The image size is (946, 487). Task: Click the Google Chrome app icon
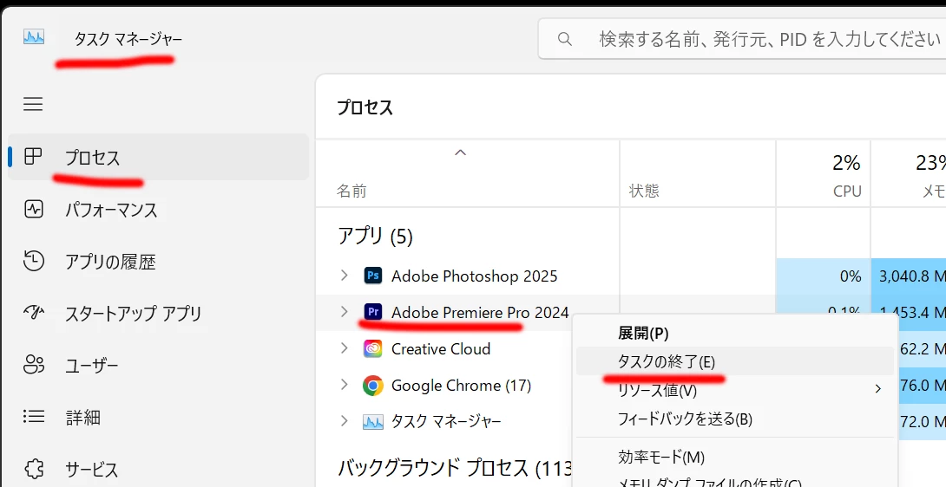click(x=373, y=385)
